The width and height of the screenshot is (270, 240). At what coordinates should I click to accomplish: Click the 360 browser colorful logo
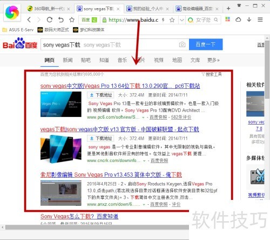click(12, 12)
